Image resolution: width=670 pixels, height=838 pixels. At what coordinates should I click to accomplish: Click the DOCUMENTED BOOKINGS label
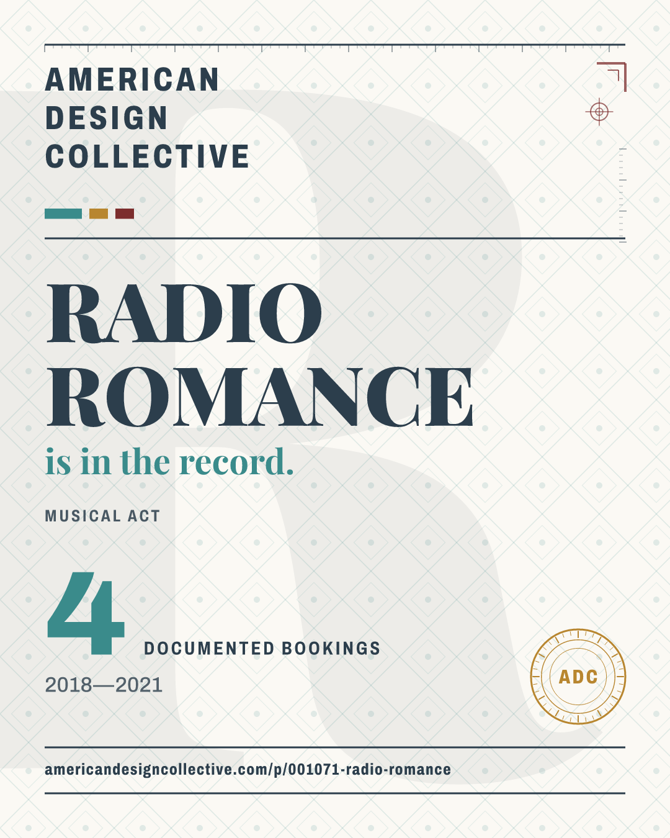pyautogui.click(x=262, y=649)
